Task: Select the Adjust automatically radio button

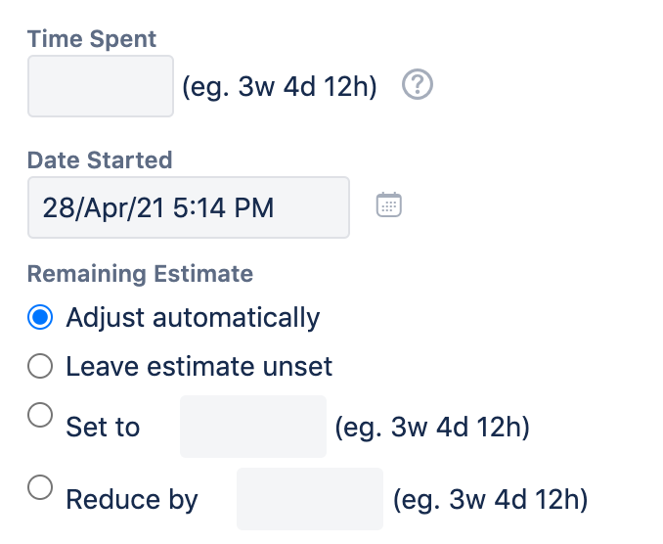Action: point(40,317)
